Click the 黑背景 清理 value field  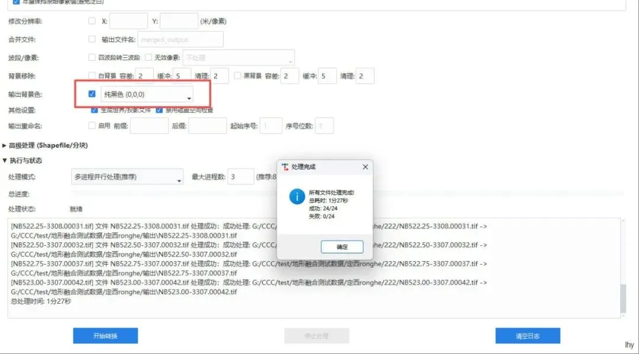(x=364, y=76)
